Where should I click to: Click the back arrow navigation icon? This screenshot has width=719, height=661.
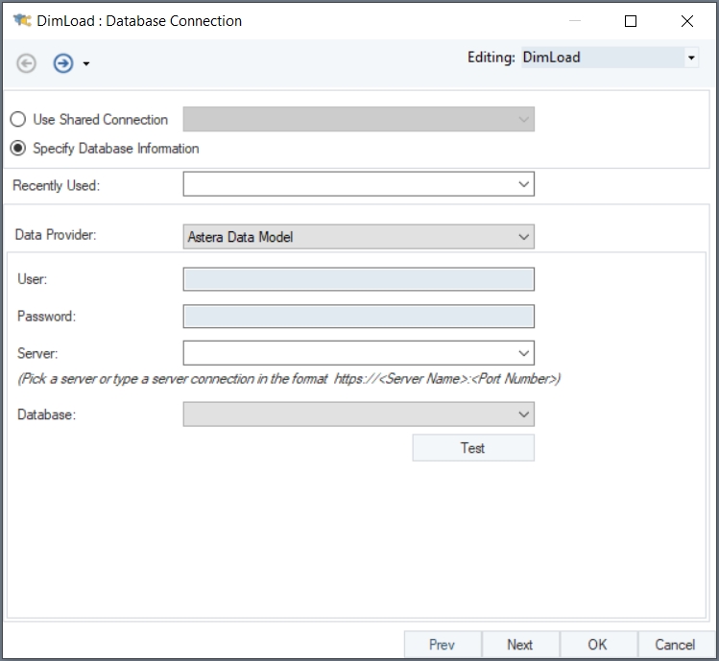click(x=27, y=63)
